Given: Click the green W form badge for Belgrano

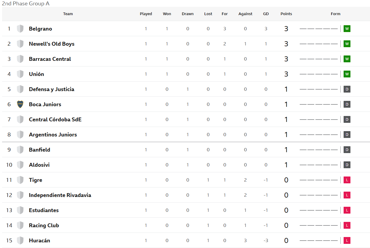Looking at the screenshot, I should (347, 29).
